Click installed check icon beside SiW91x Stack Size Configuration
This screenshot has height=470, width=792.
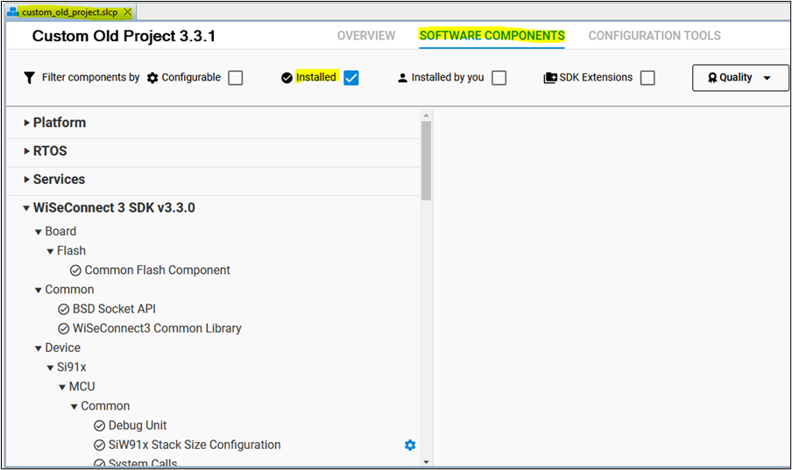click(100, 445)
